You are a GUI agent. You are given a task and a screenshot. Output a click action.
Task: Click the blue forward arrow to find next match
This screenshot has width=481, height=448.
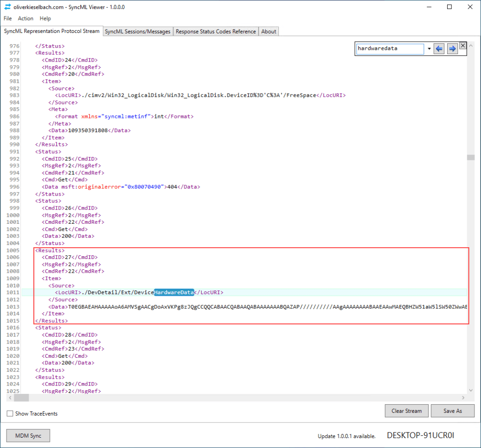point(452,48)
